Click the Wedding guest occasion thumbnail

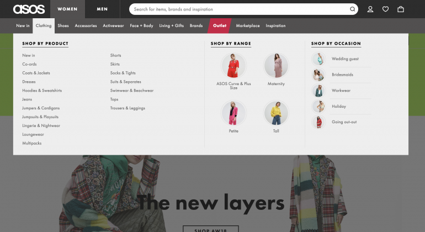[318, 59]
